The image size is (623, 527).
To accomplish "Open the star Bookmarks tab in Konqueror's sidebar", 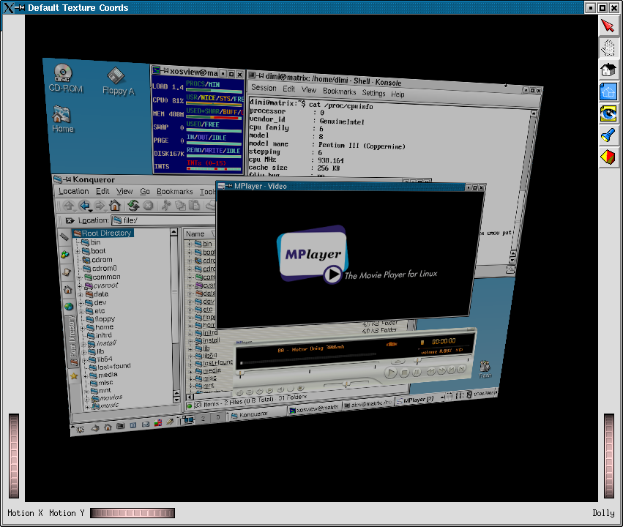I will tap(74, 375).
